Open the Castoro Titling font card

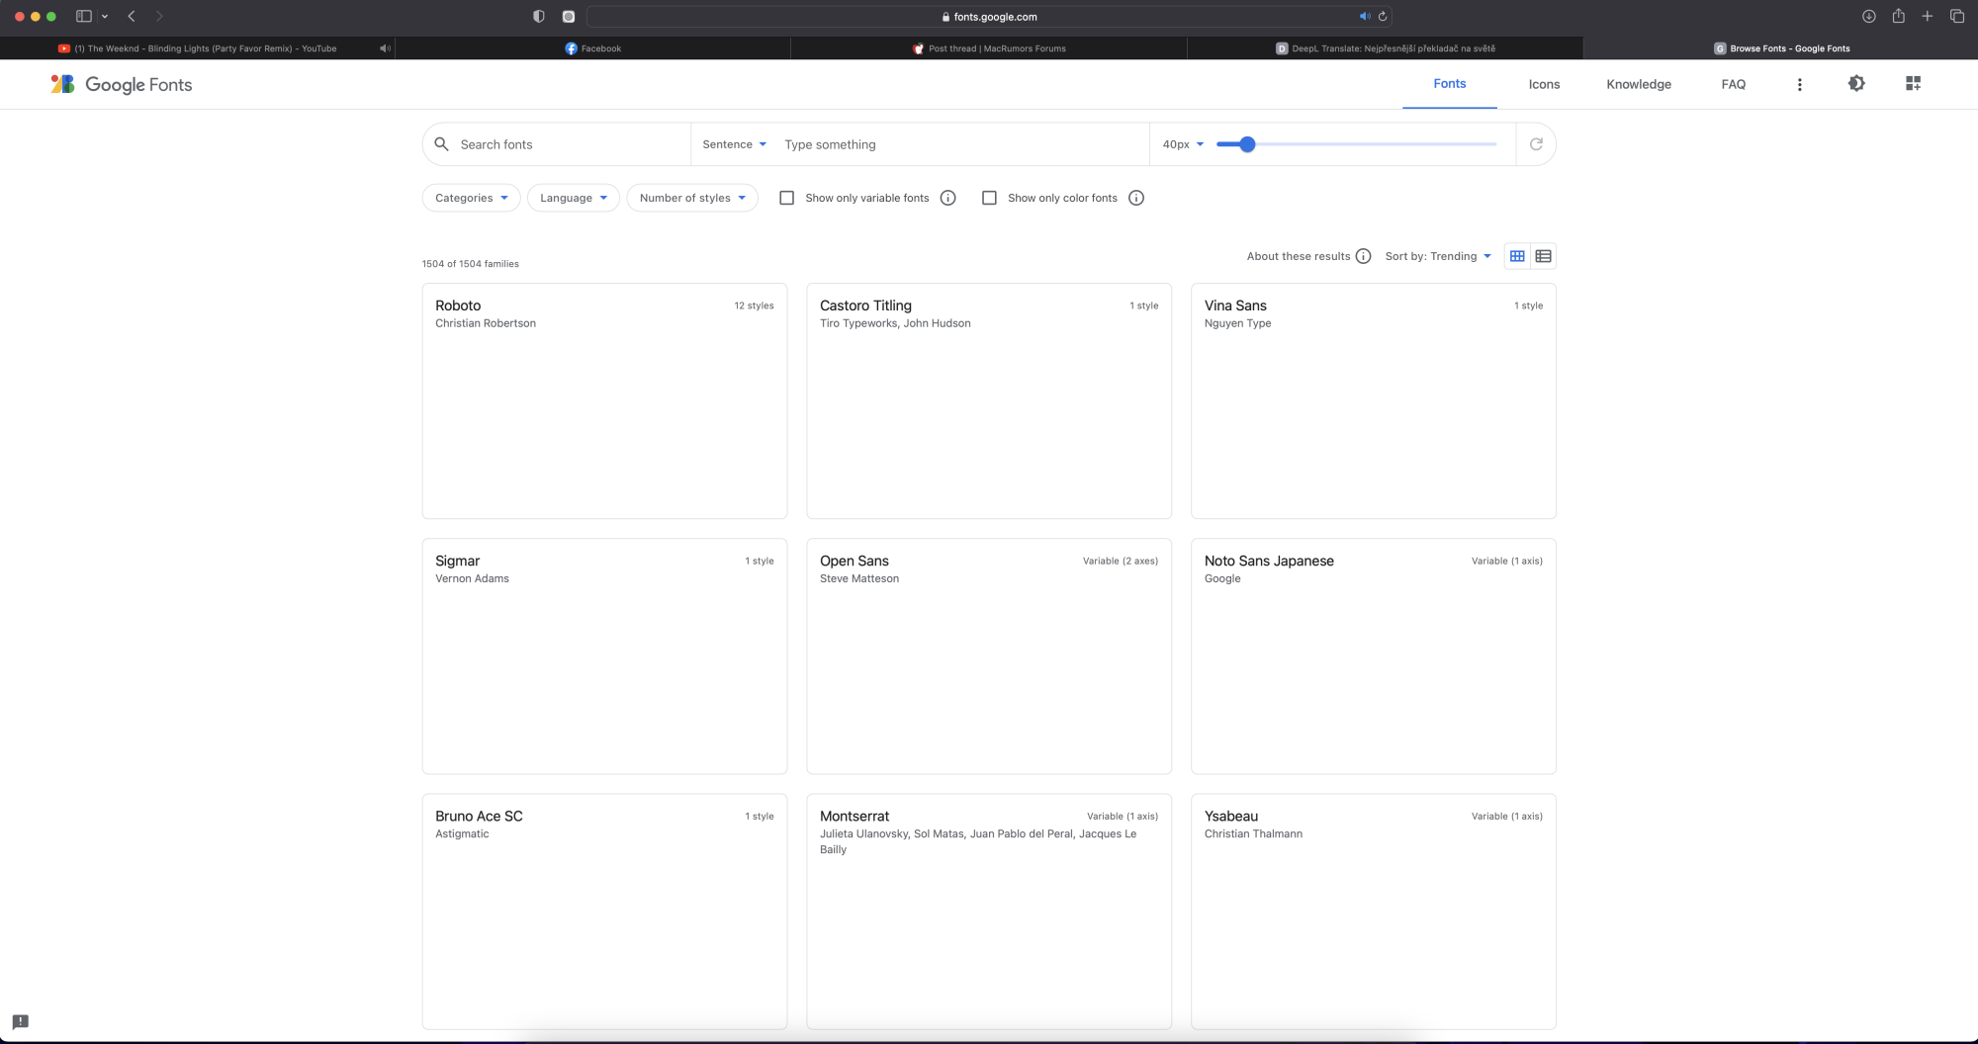tap(989, 401)
